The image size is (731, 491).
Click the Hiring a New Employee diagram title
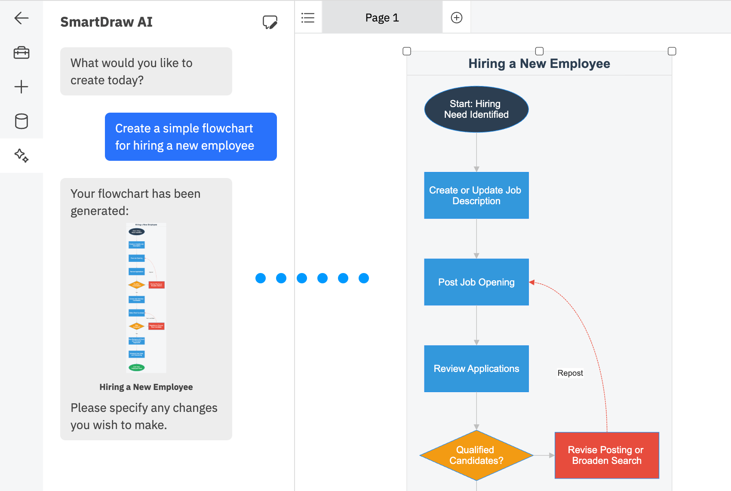tap(539, 64)
